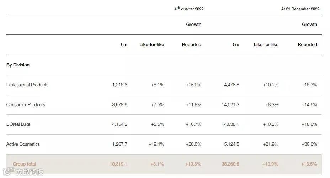Image resolution: width=330 pixels, height=178 pixels.
Task: Select the +11.8% Consumer Products reported cell
Action: (x=193, y=105)
